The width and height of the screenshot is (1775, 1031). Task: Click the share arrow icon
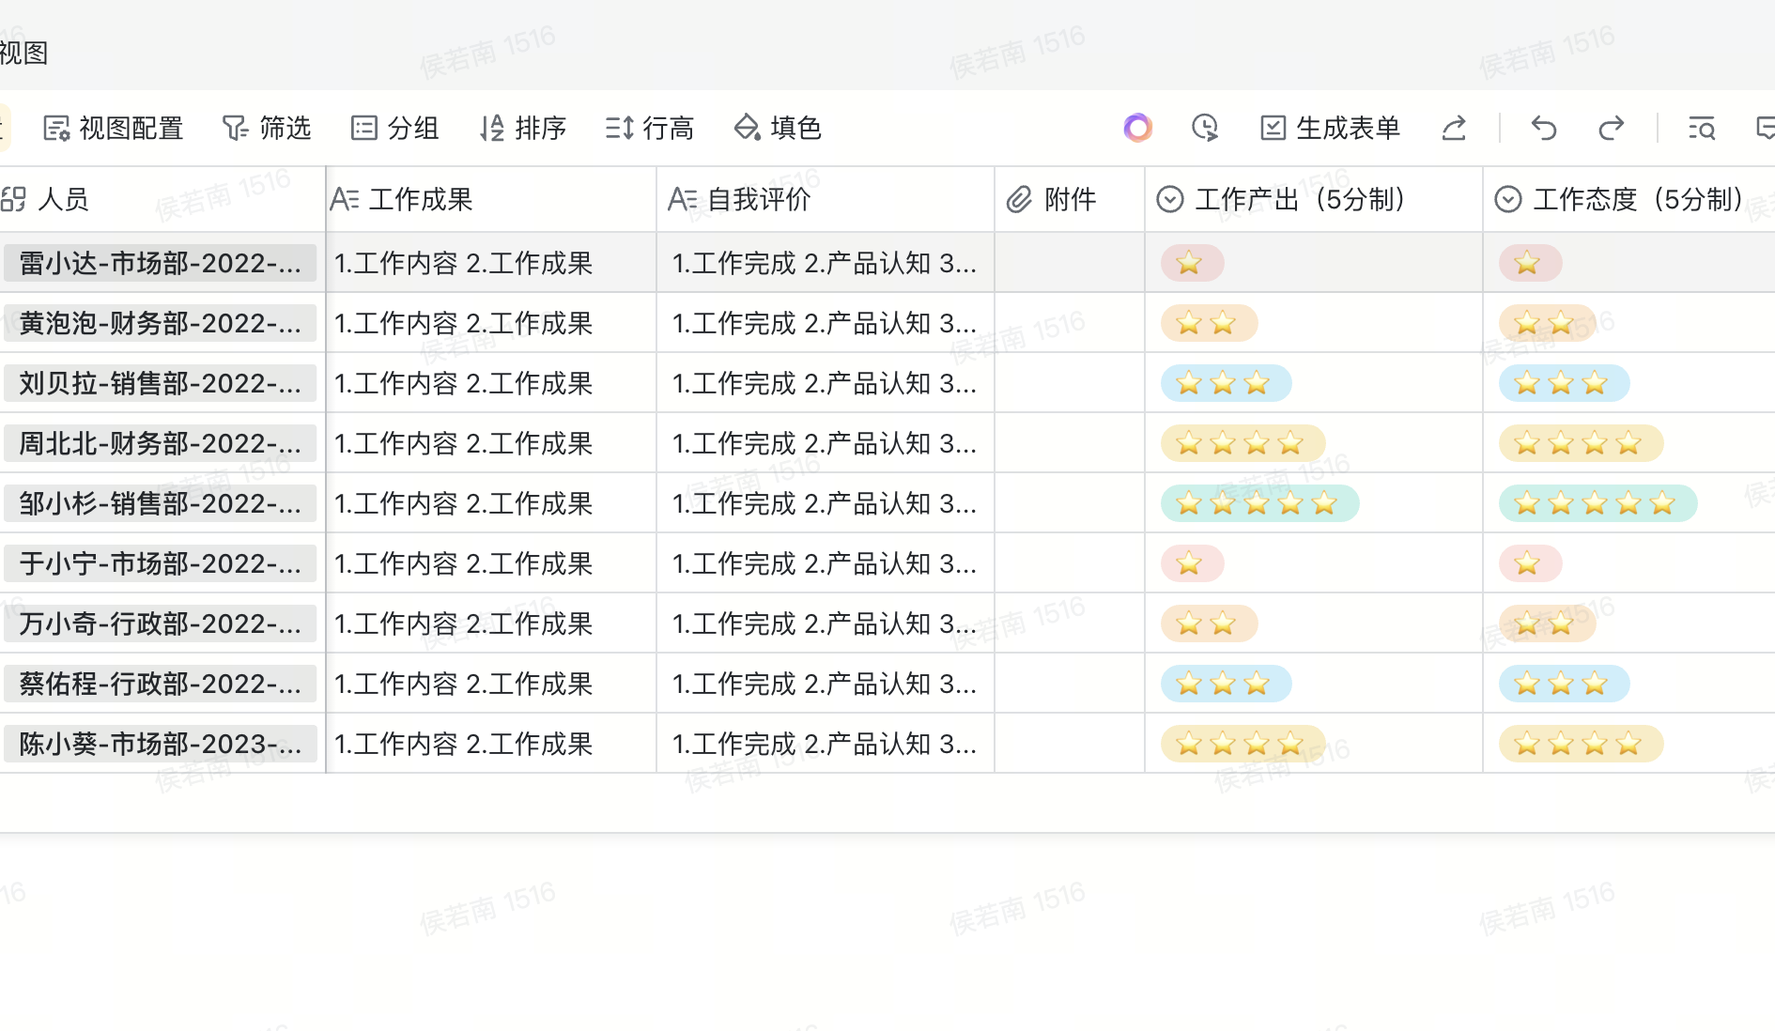pos(1454,128)
